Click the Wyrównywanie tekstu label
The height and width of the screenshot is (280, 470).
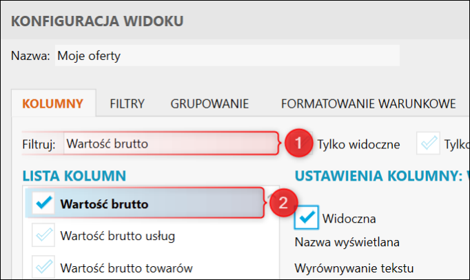coord(353,267)
